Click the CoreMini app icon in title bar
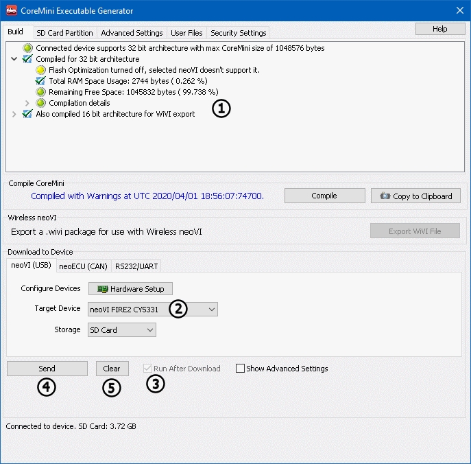This screenshot has height=464, width=471. point(10,11)
